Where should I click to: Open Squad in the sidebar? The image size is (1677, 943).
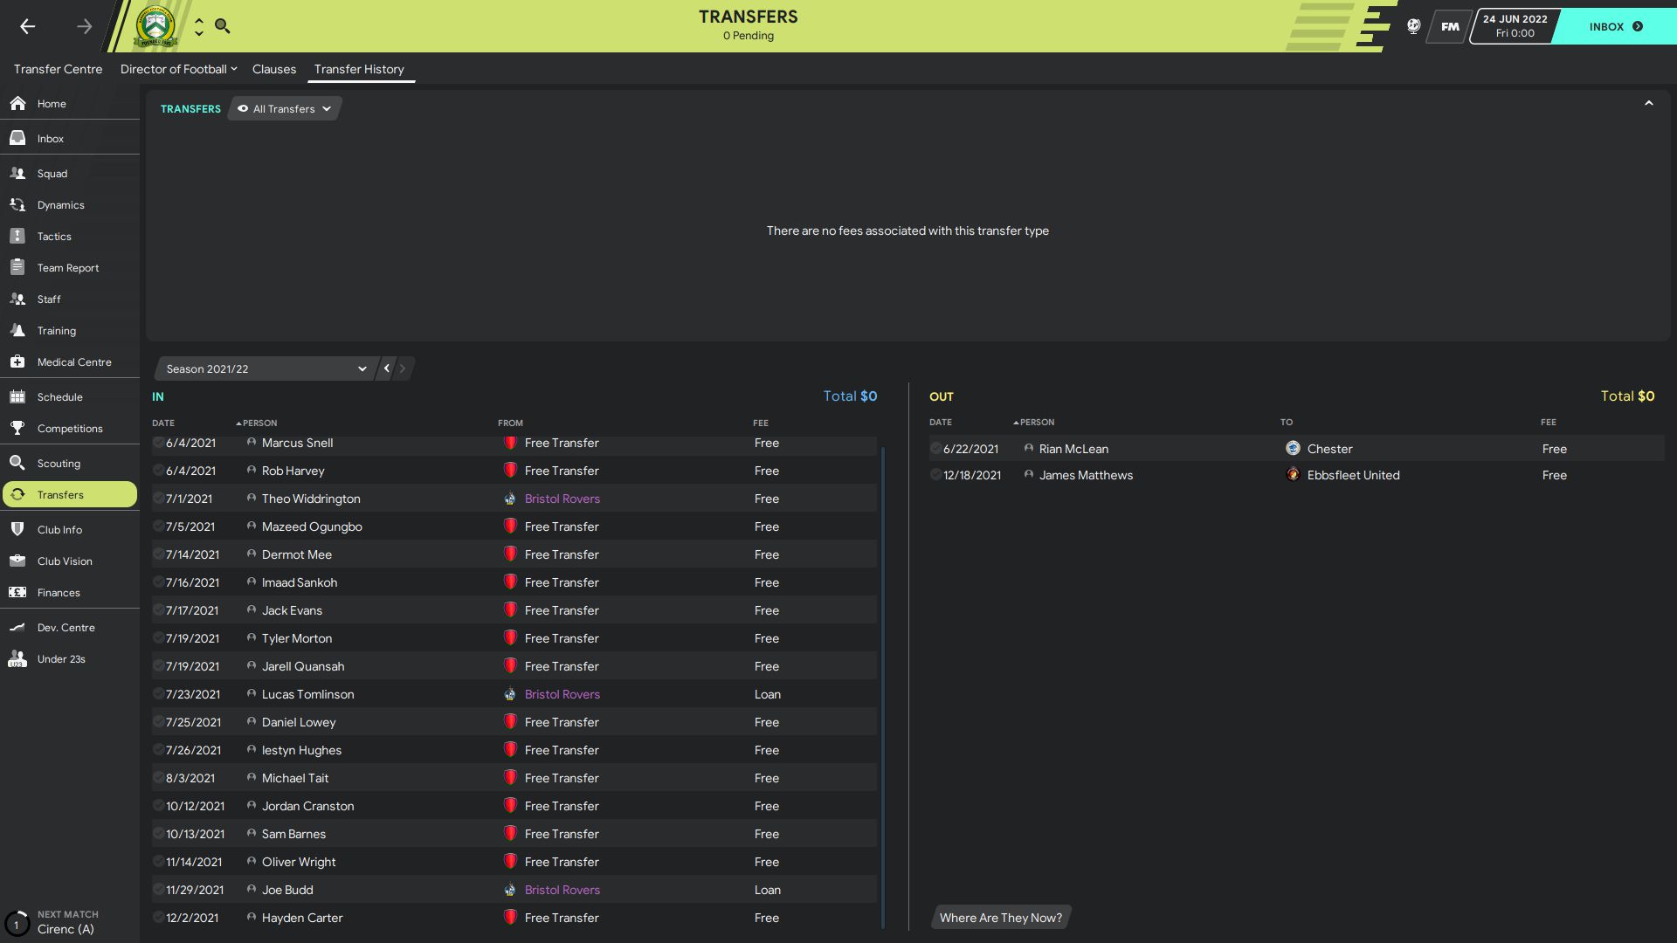[70, 173]
